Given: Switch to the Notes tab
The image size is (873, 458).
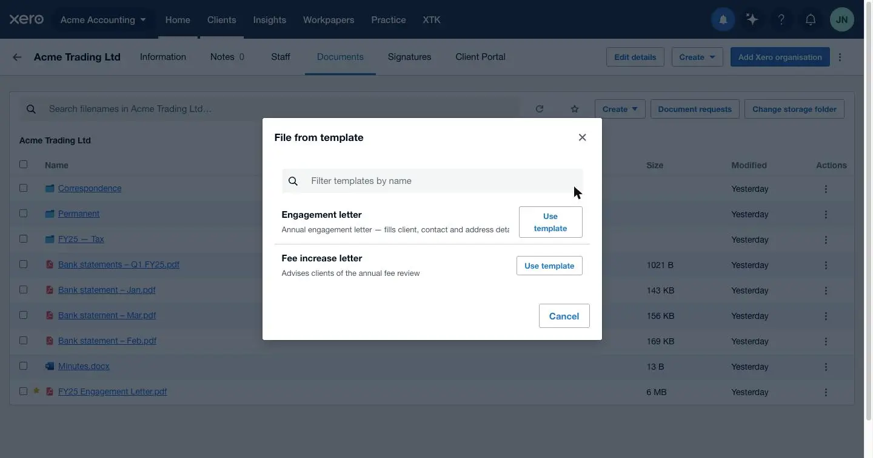Looking at the screenshot, I should click(227, 57).
